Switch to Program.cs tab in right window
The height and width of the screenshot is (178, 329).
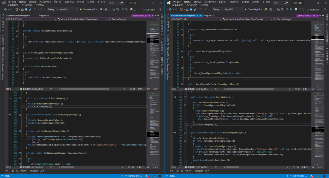click(x=208, y=16)
